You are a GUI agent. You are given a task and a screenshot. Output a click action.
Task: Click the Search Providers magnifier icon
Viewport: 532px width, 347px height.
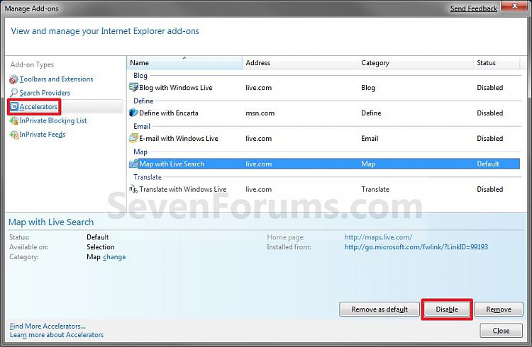14,93
